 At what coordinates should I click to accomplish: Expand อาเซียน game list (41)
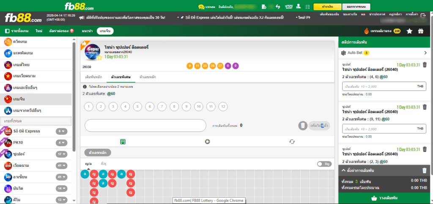tap(62, 177)
